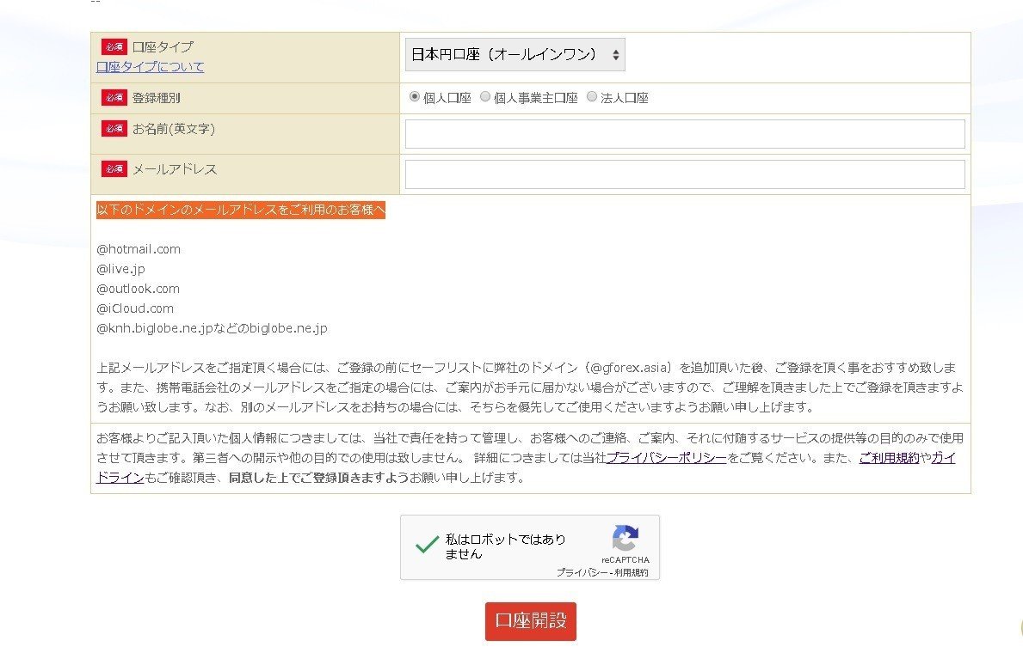This screenshot has height=659, width=1023.
Task: Click the 口座開設 button
Action: [530, 620]
